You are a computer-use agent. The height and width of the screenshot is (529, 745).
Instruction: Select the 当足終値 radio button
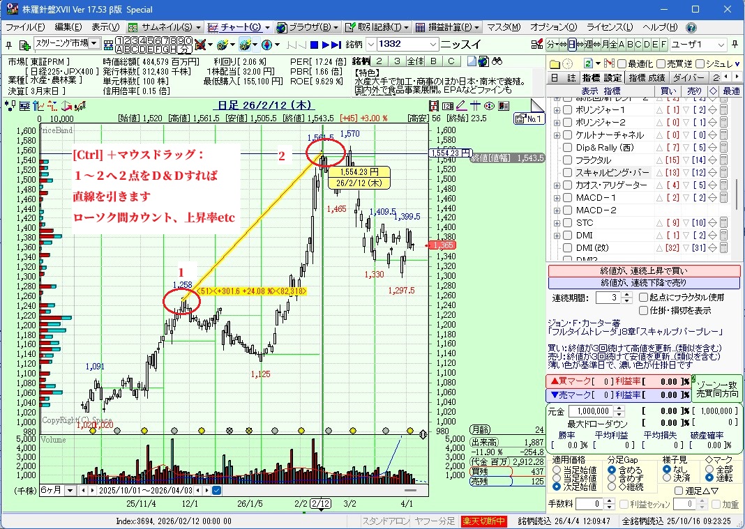coord(556,478)
